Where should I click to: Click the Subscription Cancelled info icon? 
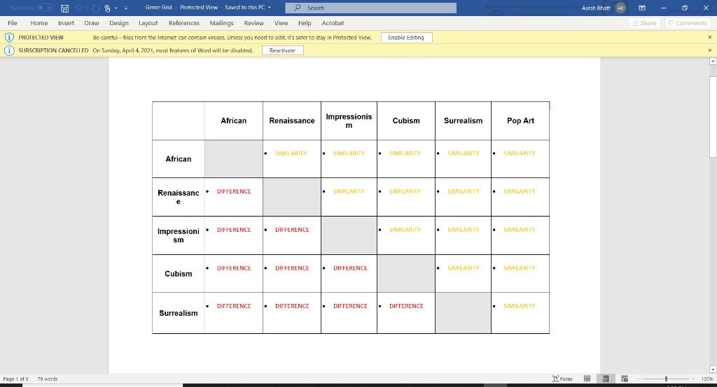[8, 50]
